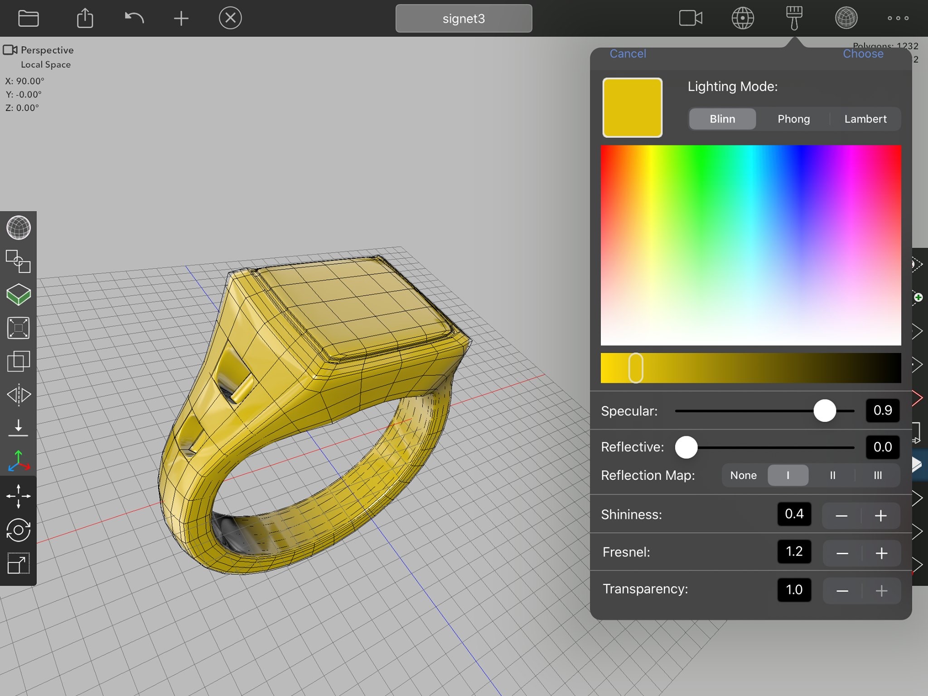Open the file browser folder icon
Viewport: 928px width, 696px height.
tap(28, 19)
